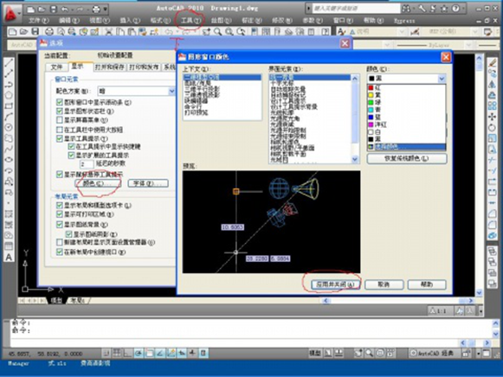Viewport: 503px width, 377px height.
Task: Click the search keyword input field
Action: point(356,9)
